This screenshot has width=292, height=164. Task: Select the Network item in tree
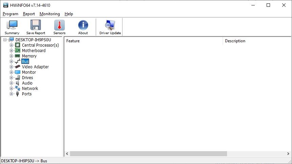coord(30,89)
